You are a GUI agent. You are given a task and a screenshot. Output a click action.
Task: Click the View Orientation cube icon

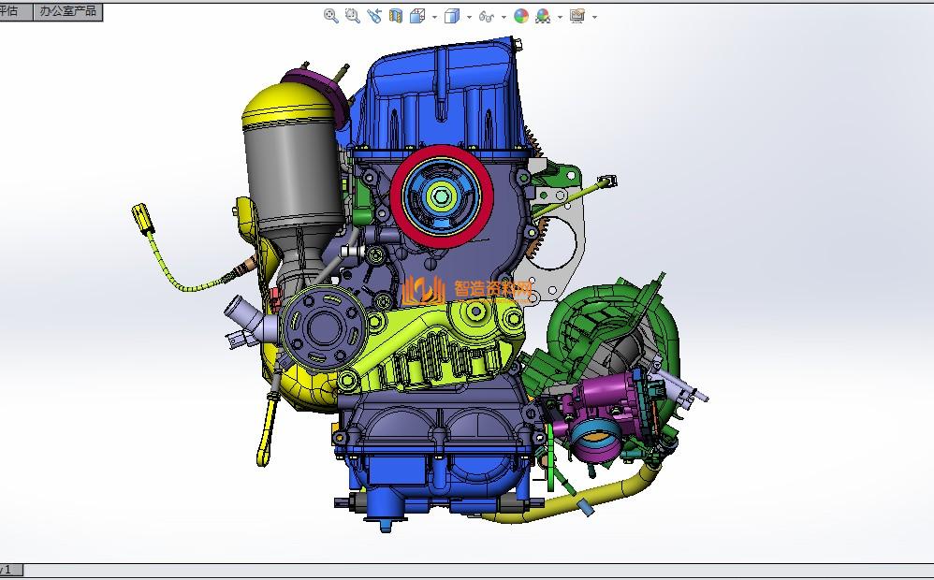click(417, 16)
